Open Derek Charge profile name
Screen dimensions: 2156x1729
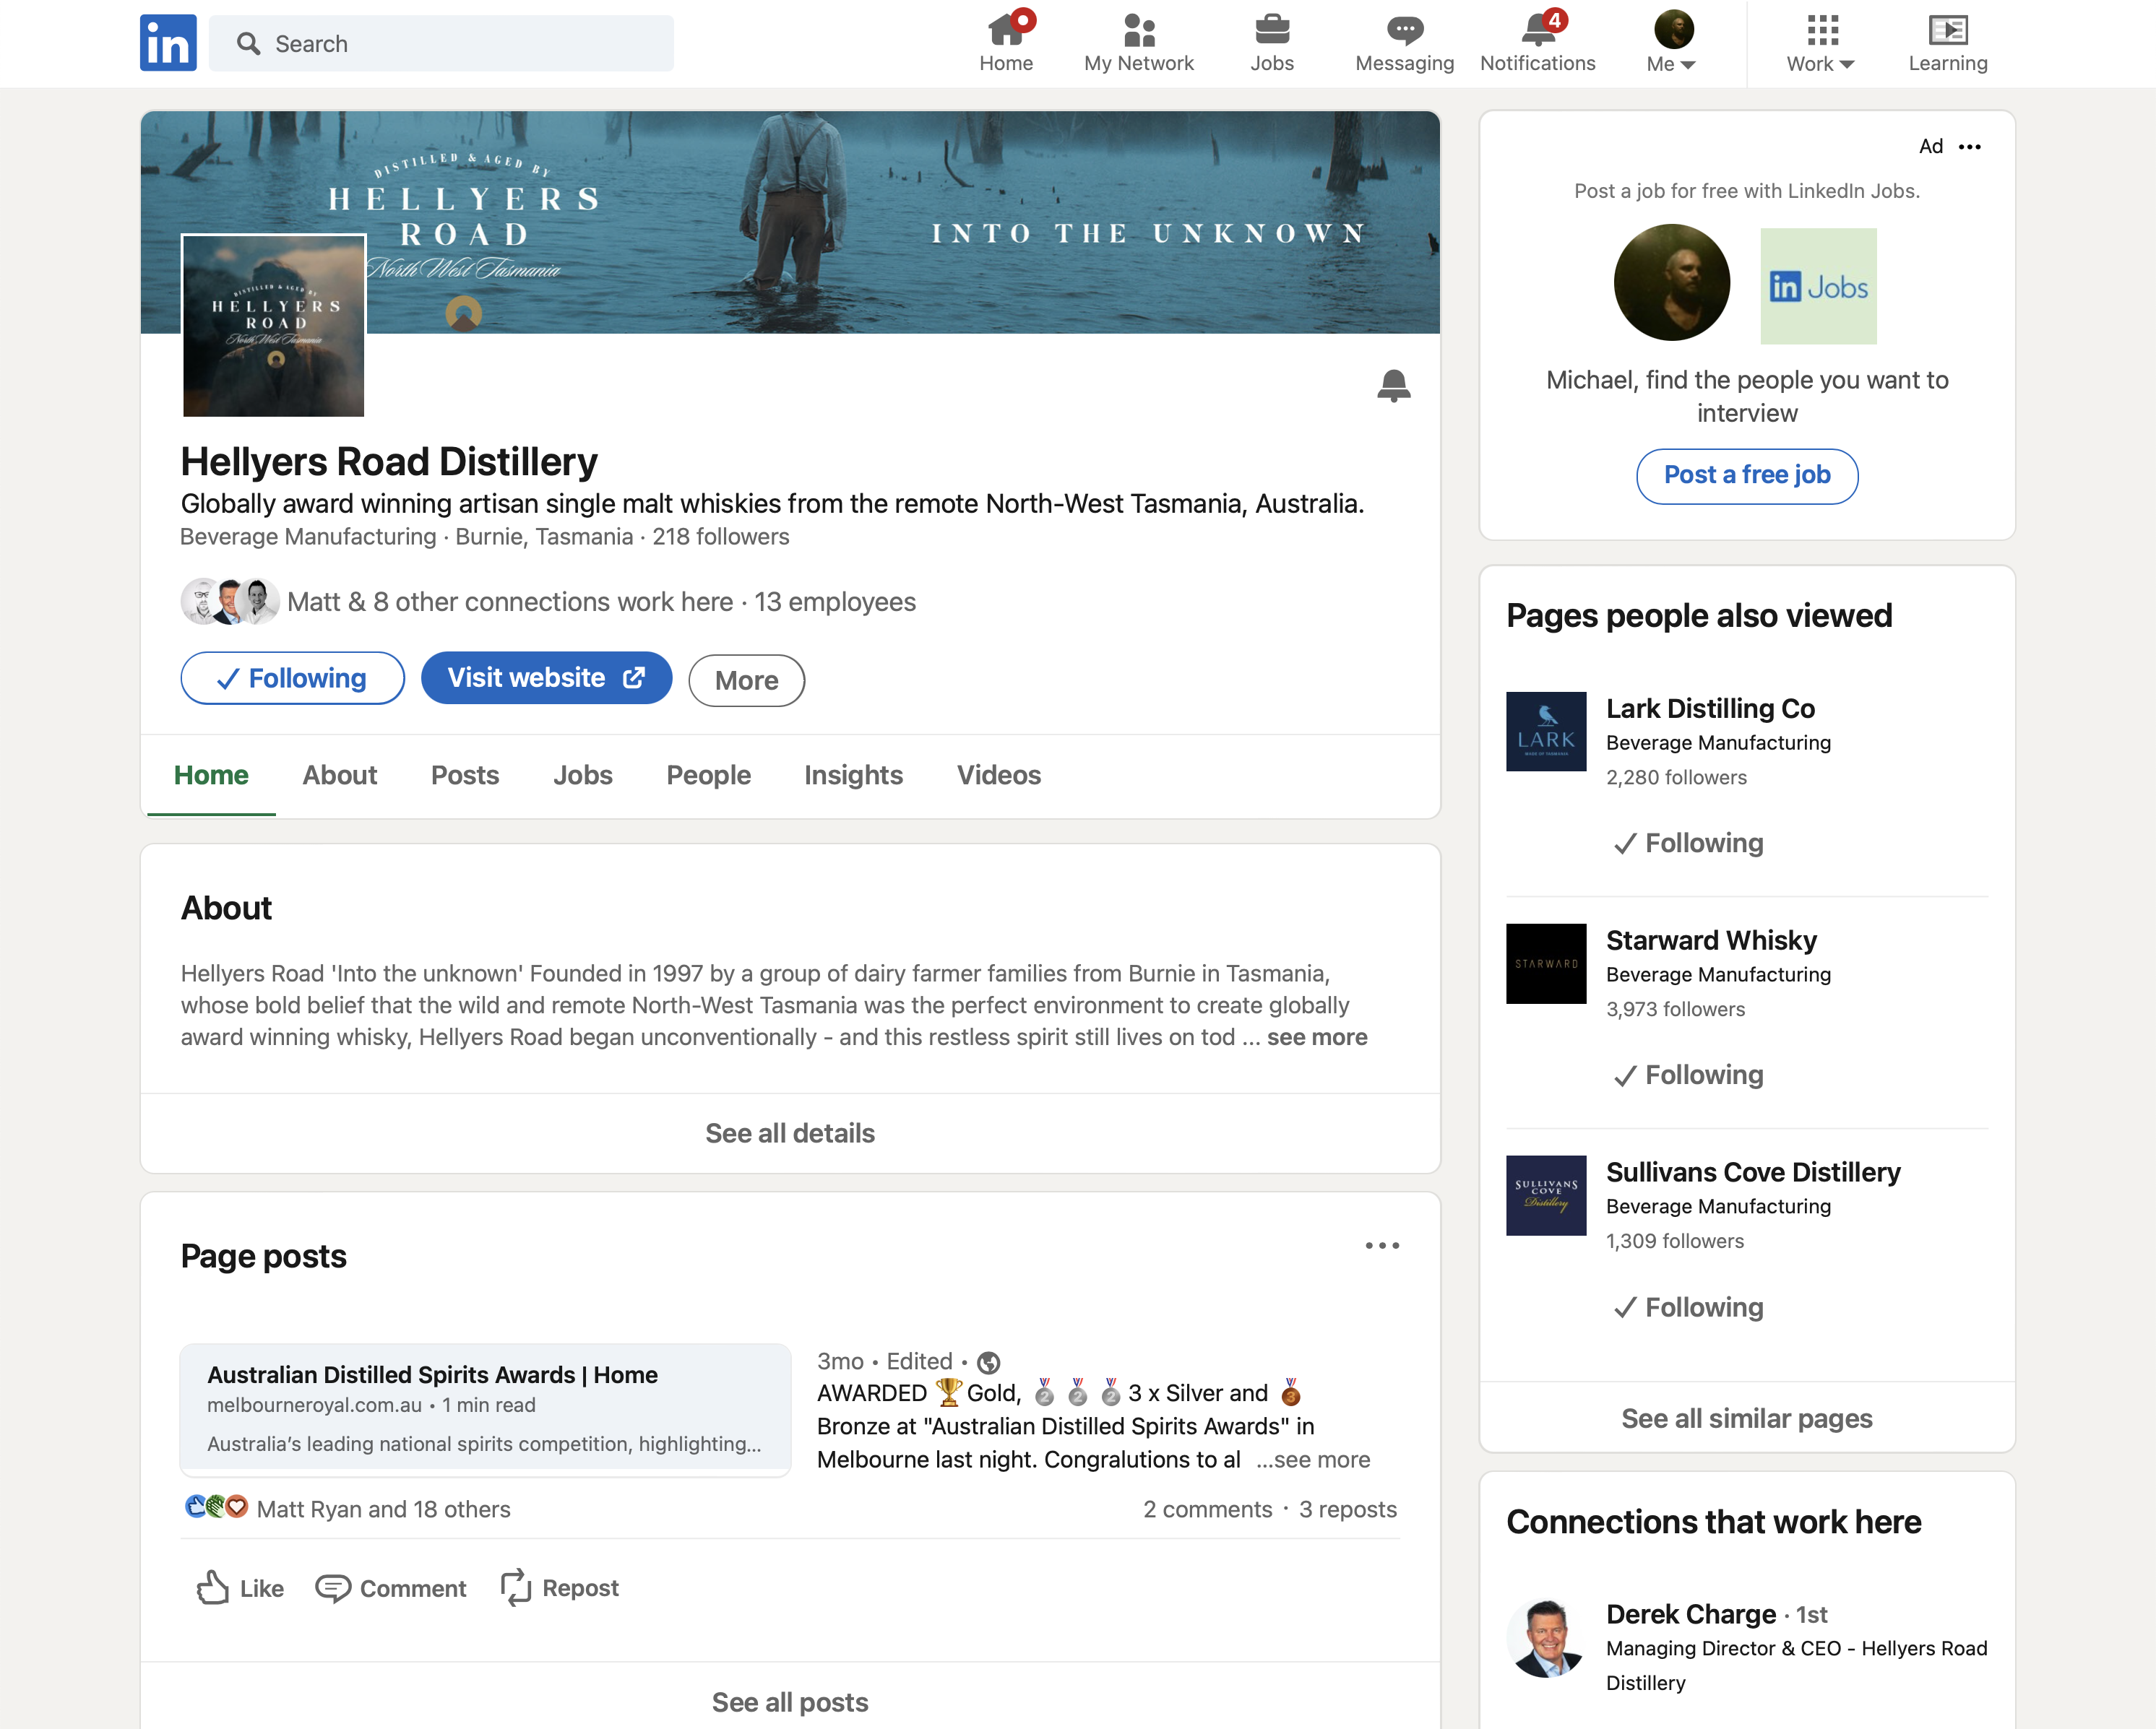pos(1691,1614)
